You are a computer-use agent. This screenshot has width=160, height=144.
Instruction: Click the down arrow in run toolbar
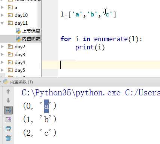[8, 101]
